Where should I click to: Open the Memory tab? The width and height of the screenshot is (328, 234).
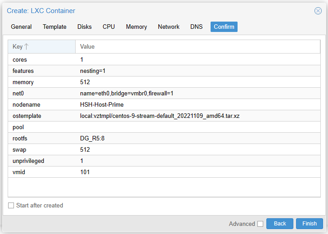point(136,27)
